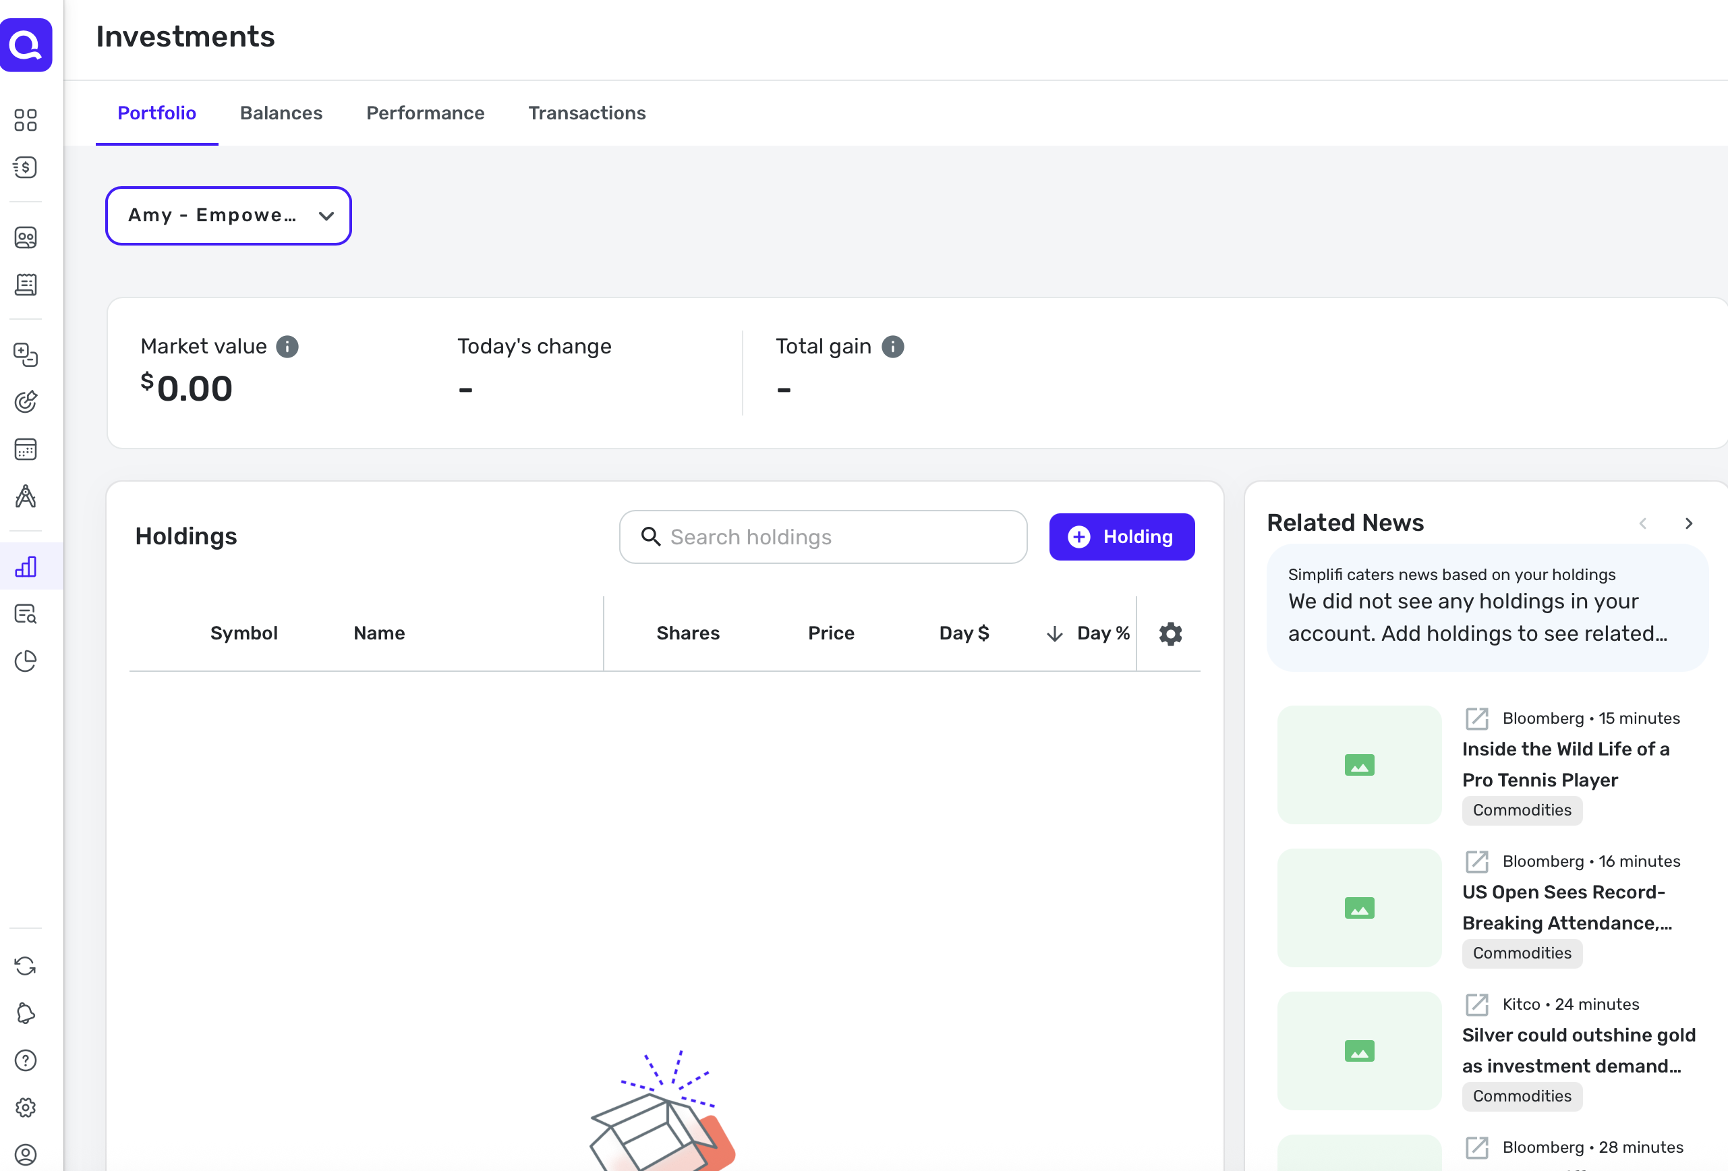The height and width of the screenshot is (1171, 1728).
Task: Click the dollar spending icon in sidebar
Action: click(x=25, y=167)
